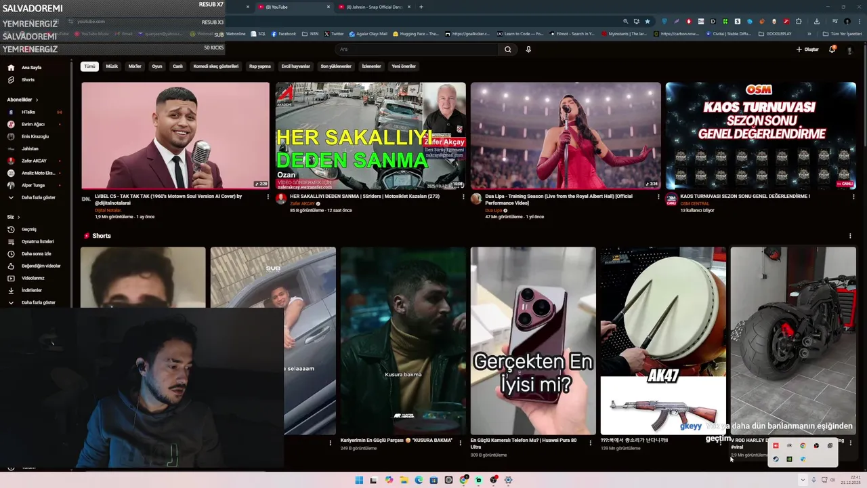Open options menu for LVBEL C5 video

coord(268,197)
